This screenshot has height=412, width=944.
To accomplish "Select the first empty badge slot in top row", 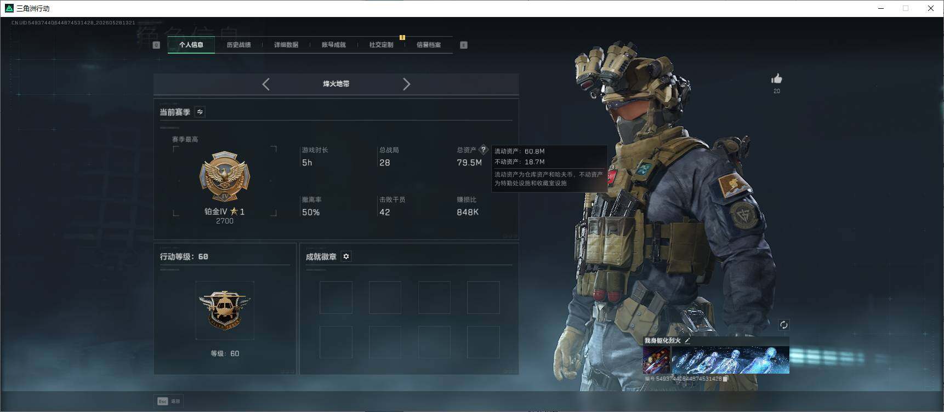I will (336, 297).
